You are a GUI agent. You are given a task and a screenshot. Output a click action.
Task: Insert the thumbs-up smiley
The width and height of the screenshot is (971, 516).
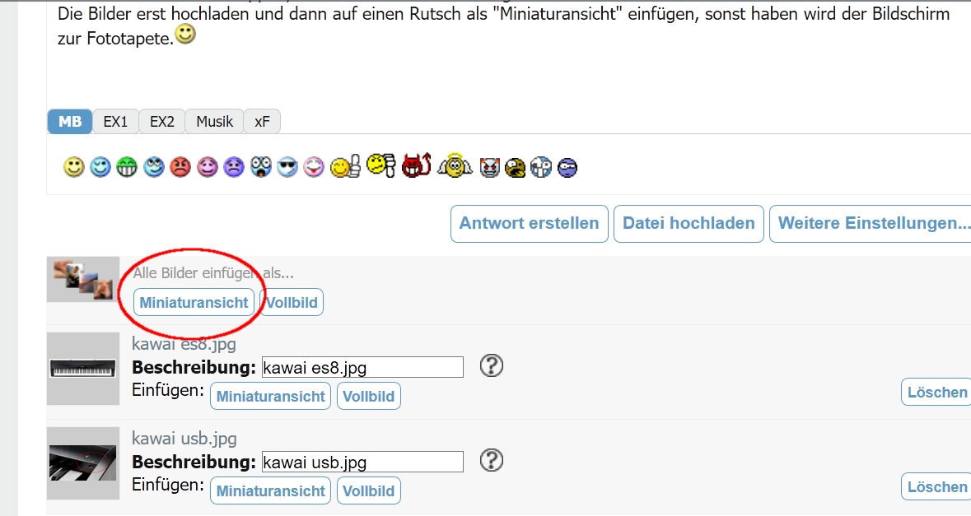click(x=345, y=167)
